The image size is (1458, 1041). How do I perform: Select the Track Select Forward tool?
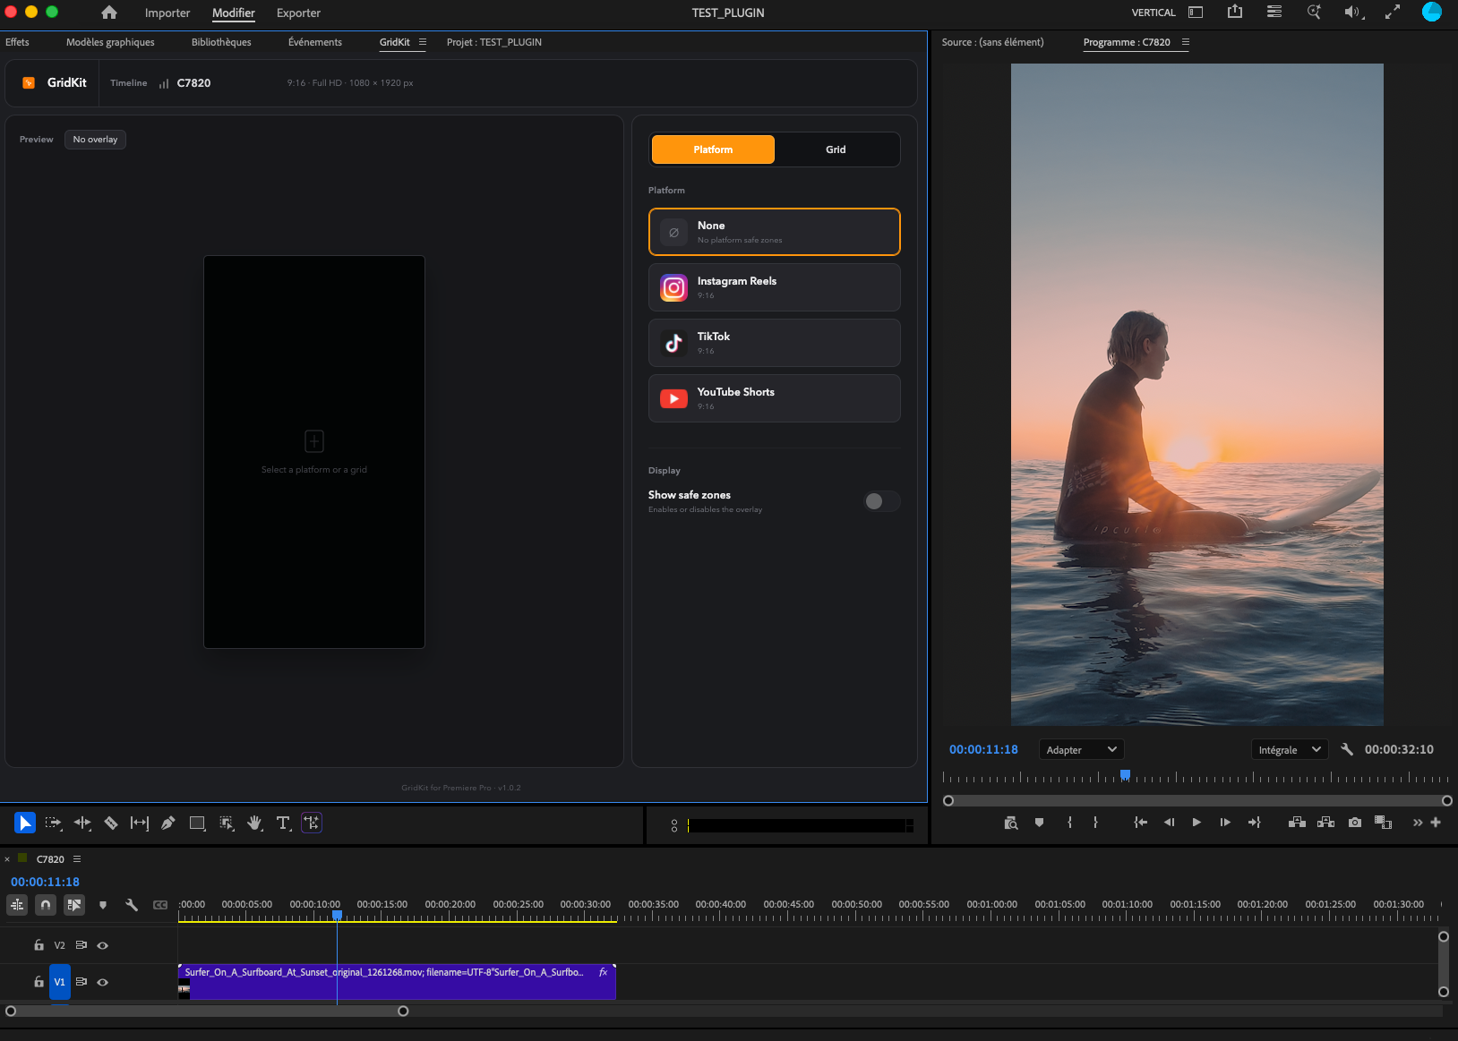point(54,823)
